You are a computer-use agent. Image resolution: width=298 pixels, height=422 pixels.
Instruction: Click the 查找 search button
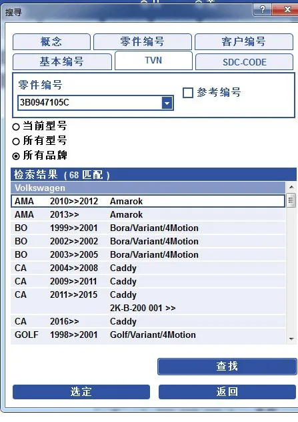pos(227,367)
